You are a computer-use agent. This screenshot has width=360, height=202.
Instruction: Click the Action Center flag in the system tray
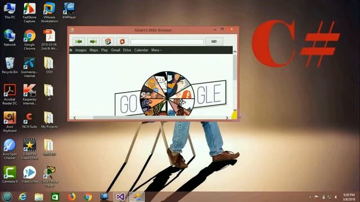coord(317,197)
